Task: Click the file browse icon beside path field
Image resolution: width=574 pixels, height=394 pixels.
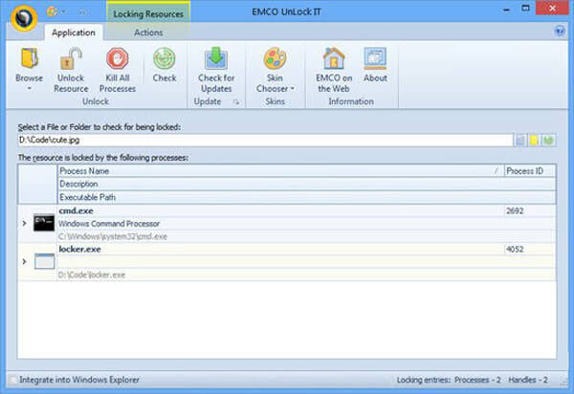Action: (520, 140)
